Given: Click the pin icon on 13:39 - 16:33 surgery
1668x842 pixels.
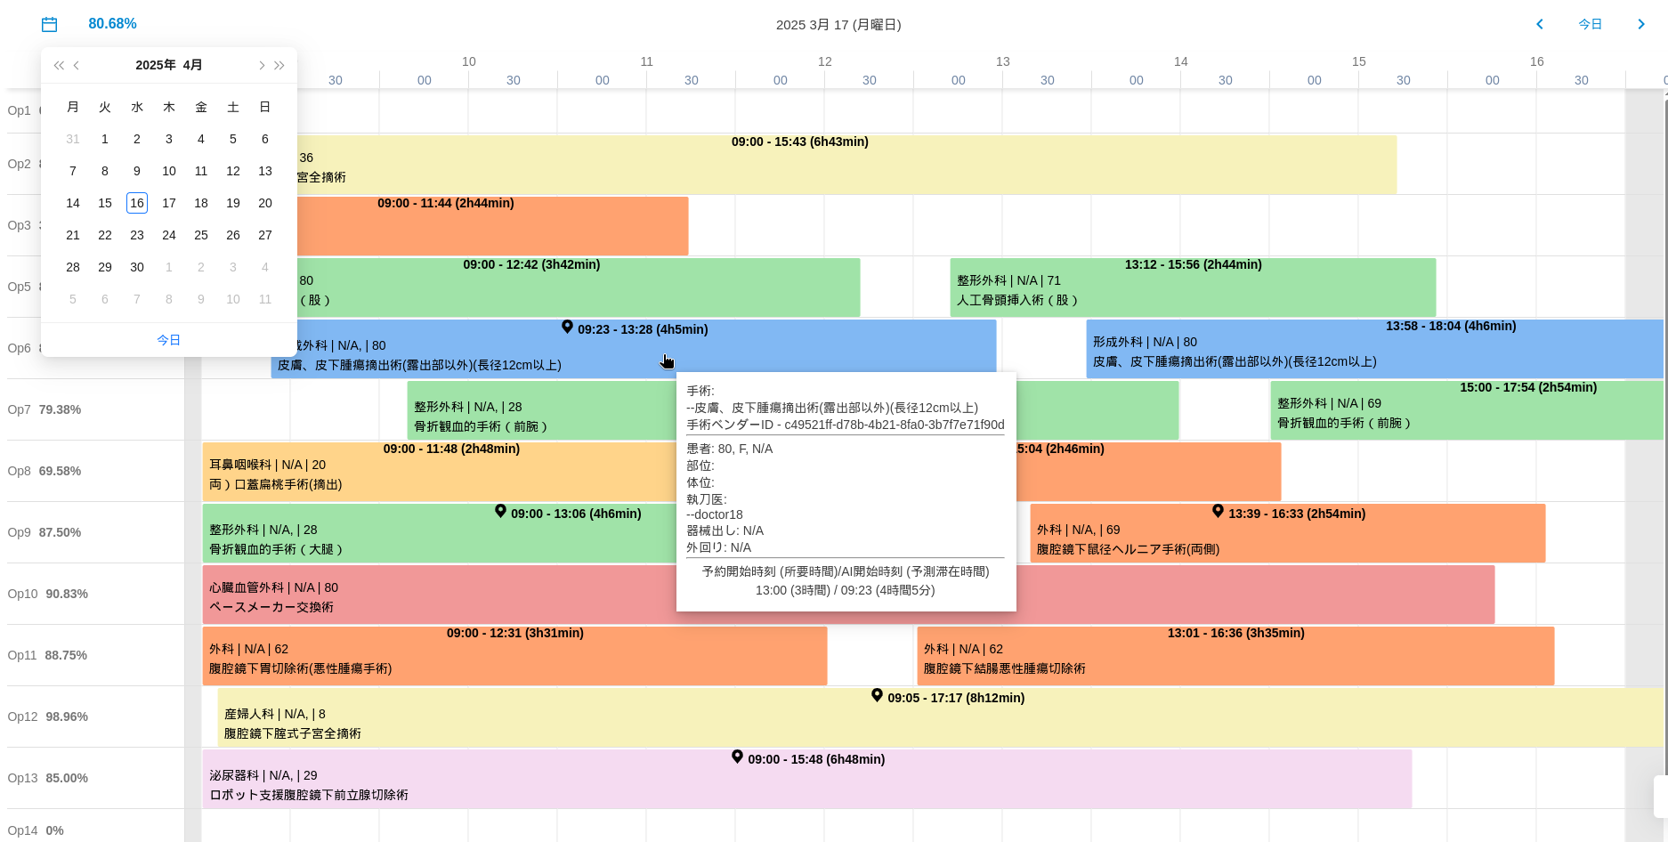Looking at the screenshot, I should (1218, 512).
